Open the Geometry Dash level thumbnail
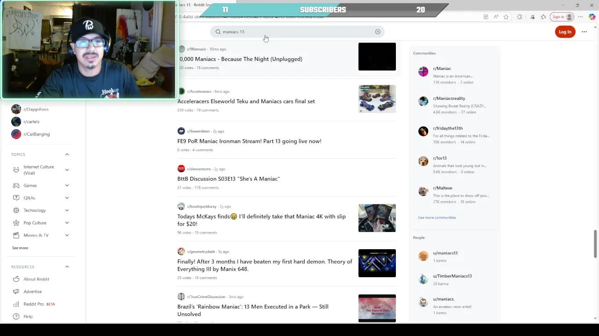Image resolution: width=599 pixels, height=336 pixels. 377,263
